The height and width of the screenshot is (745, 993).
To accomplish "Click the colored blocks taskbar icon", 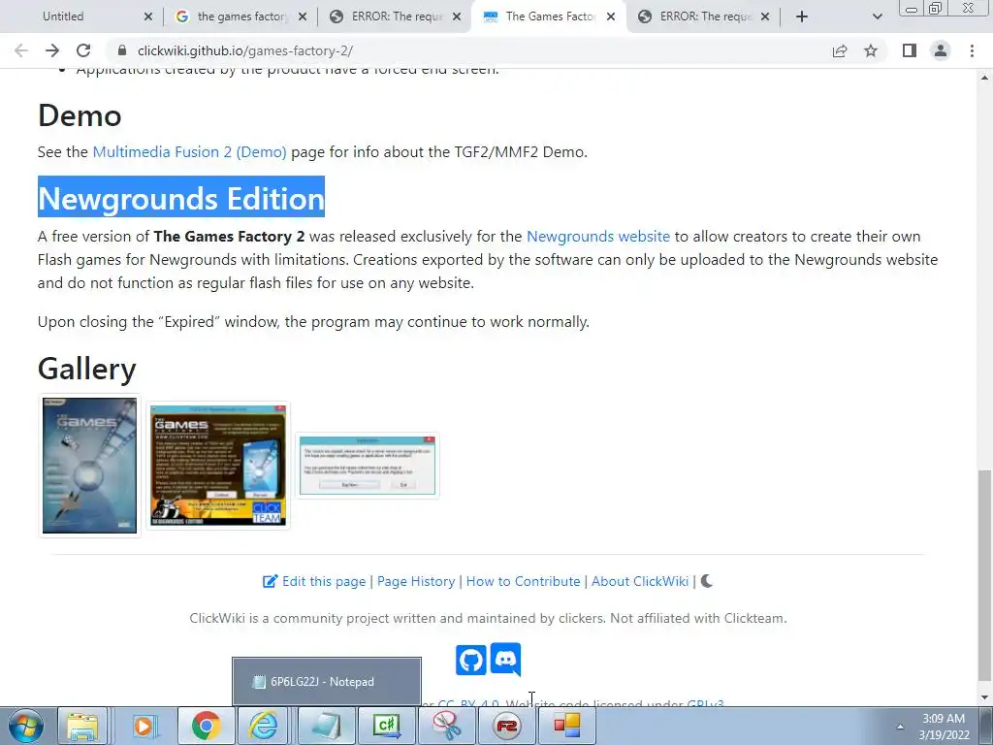I will (566, 726).
